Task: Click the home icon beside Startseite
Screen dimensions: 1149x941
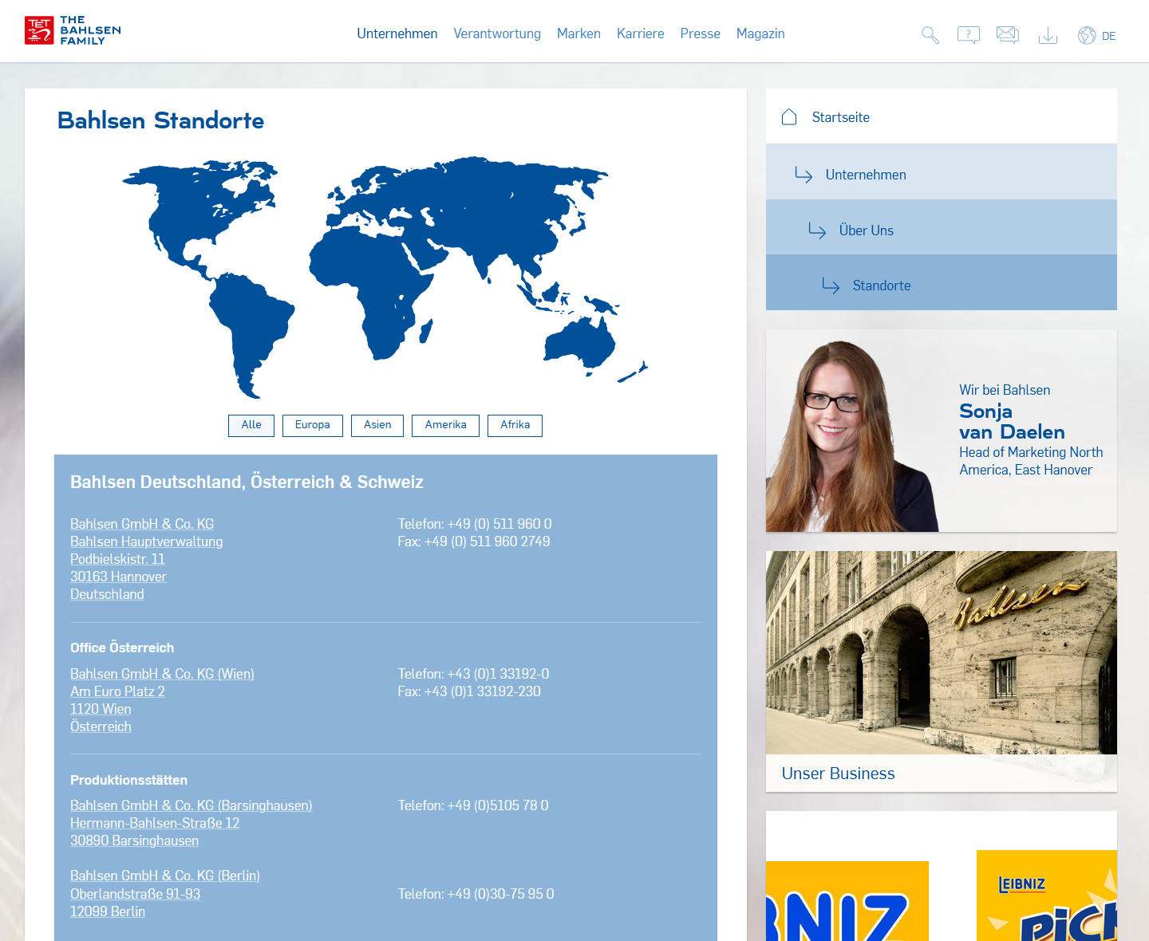Action: pos(789,117)
